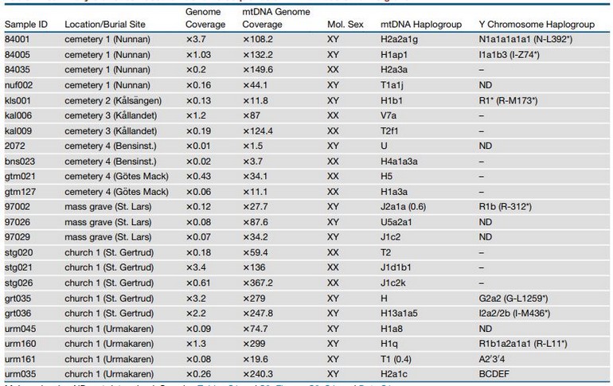Screen dimensions: 613x386
Task: Select the H13a1a5 mtDNA haplogroup cell
Action: (399, 314)
